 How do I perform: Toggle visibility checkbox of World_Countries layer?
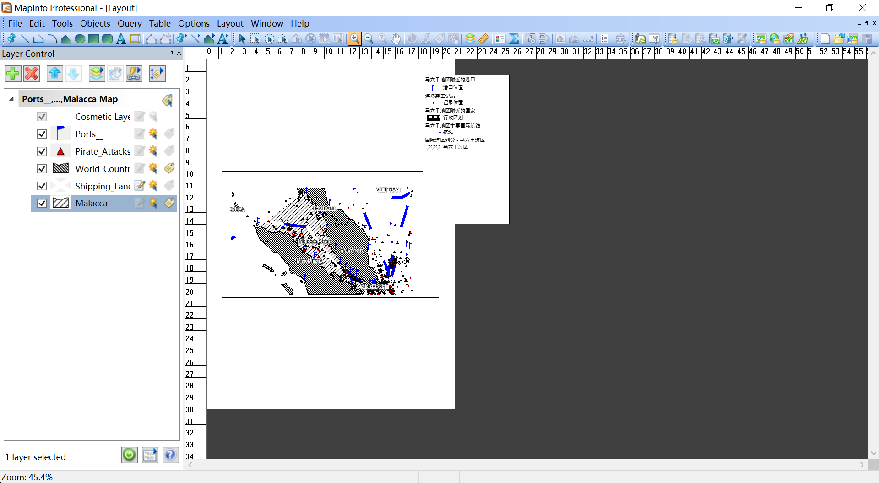pyautogui.click(x=42, y=169)
